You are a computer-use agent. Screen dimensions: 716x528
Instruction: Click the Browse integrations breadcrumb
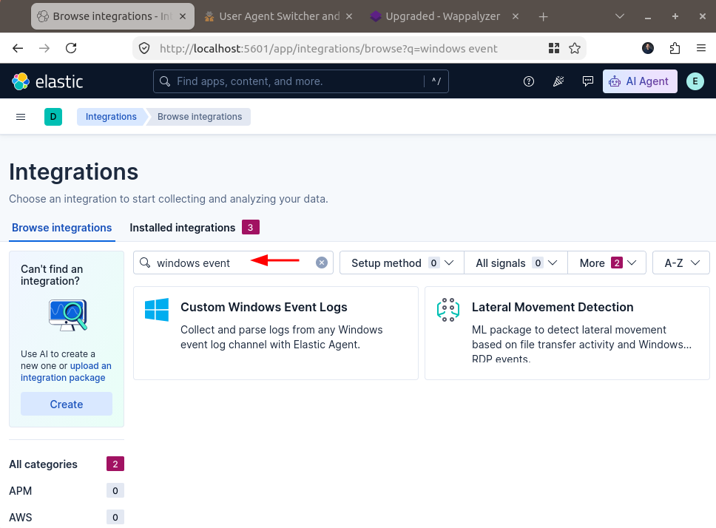coord(200,117)
